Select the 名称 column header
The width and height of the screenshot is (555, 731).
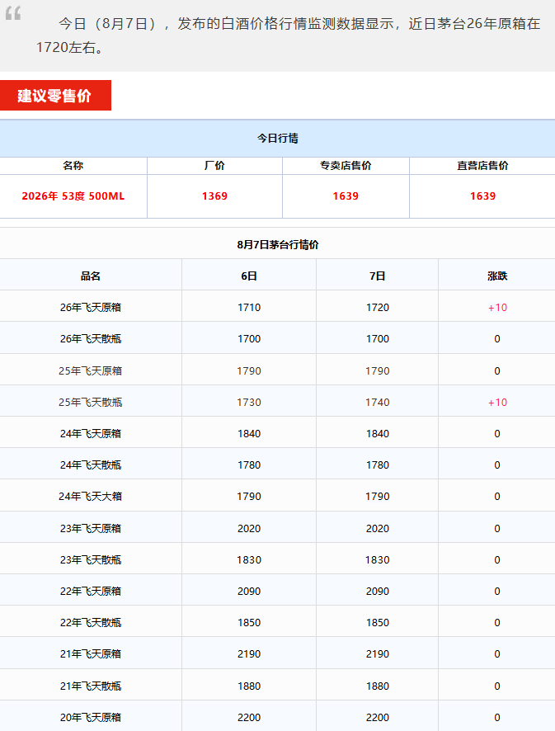[x=73, y=166]
